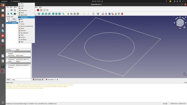Choose Reverse Engineering workbench
Image resolution: width=187 pixels, height=105 pixels.
tap(27, 26)
